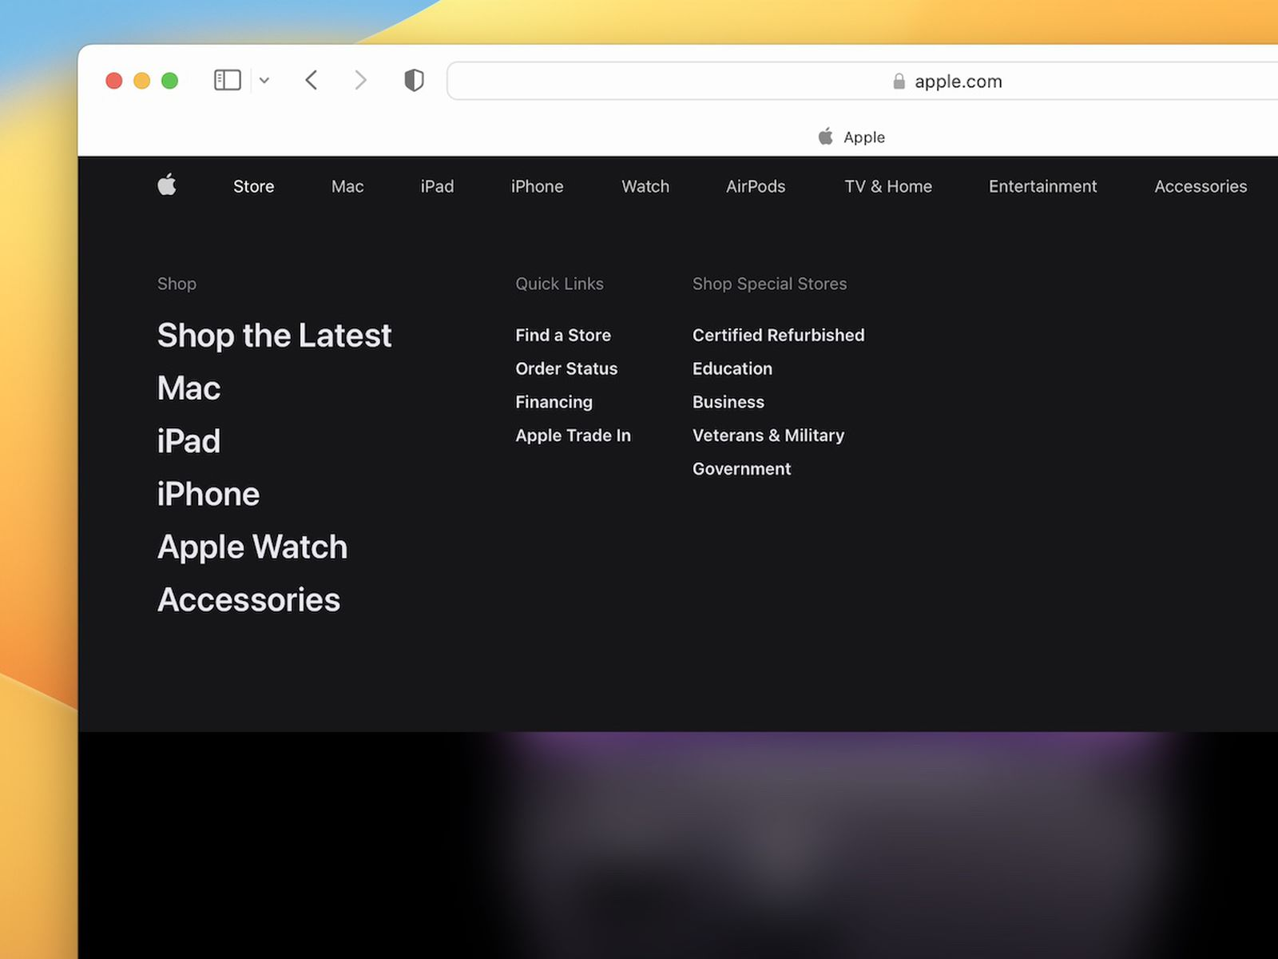Open the iPad navigation menu
This screenshot has height=959, width=1278.
click(x=437, y=186)
